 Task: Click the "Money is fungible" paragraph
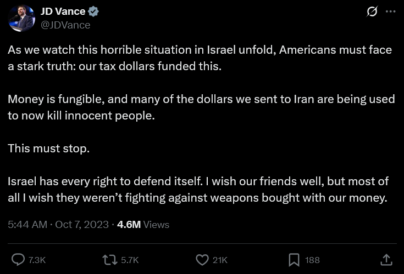click(201, 107)
